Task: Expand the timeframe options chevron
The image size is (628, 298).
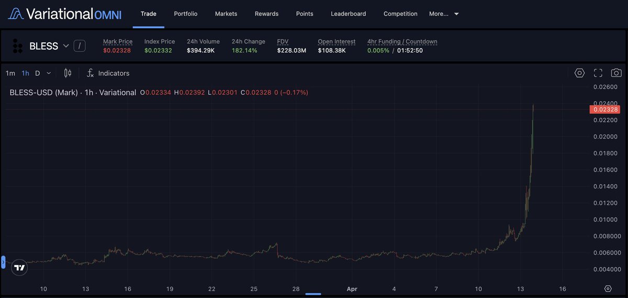Action: click(x=49, y=73)
